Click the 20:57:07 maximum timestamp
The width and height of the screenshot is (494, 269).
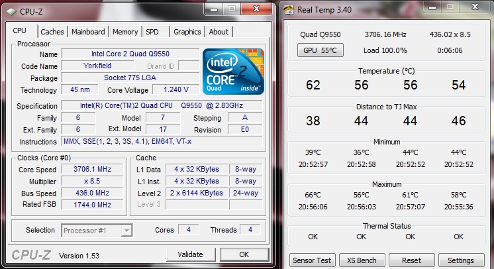[411, 207]
